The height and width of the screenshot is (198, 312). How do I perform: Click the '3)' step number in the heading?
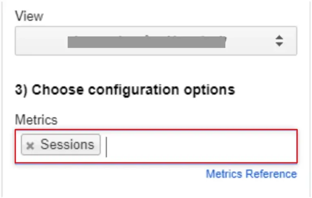coord(21,89)
